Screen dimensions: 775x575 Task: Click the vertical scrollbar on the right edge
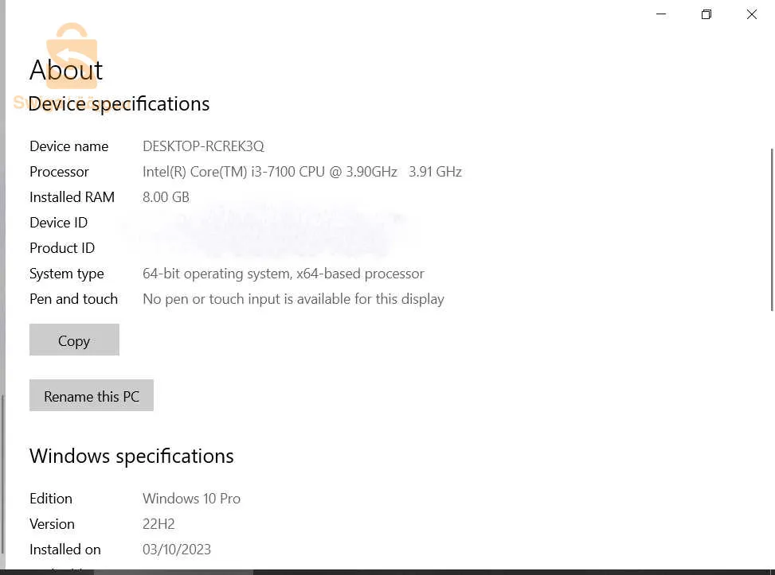(771, 229)
